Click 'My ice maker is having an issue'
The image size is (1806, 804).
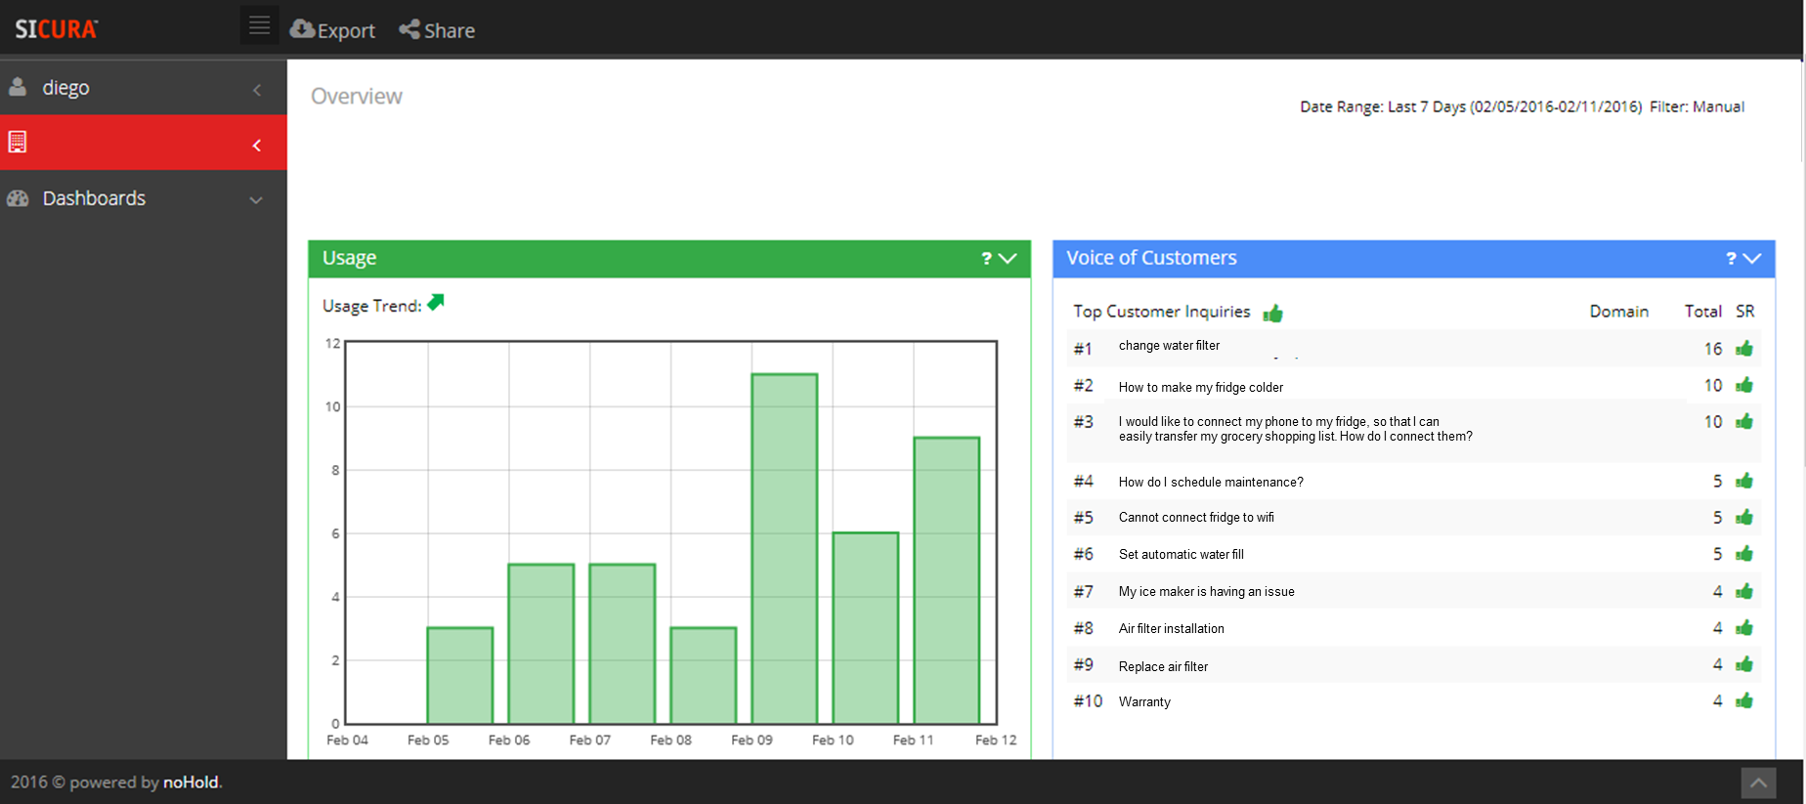(x=1206, y=592)
